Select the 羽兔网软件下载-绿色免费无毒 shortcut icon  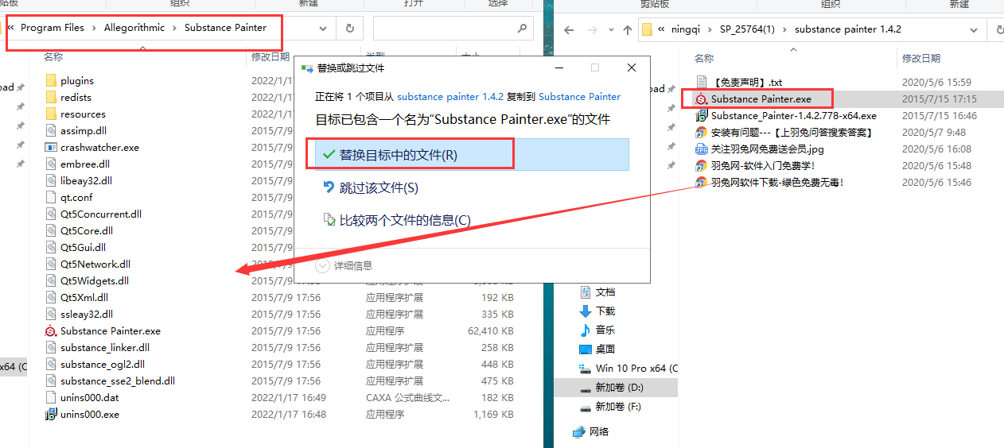tap(702, 182)
